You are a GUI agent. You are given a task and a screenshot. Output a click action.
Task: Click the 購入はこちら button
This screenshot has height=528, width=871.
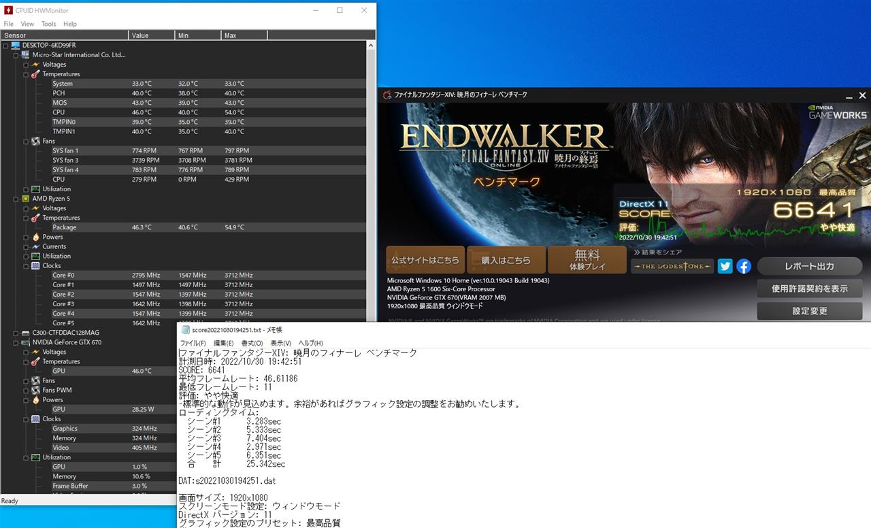pyautogui.click(x=506, y=260)
